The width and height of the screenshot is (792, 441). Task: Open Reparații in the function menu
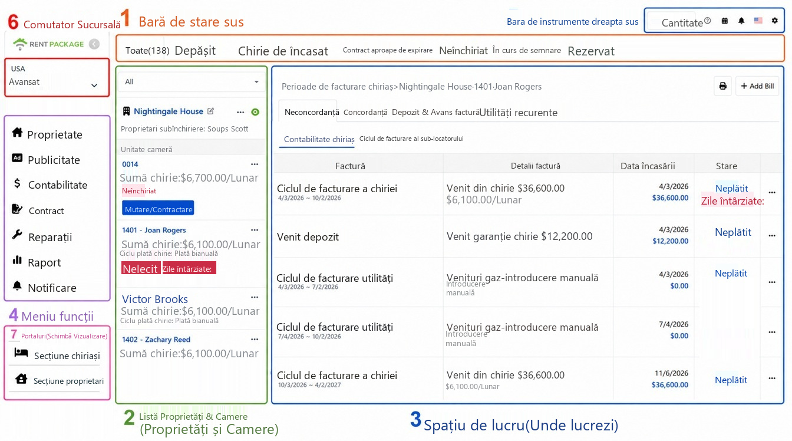pos(42,236)
